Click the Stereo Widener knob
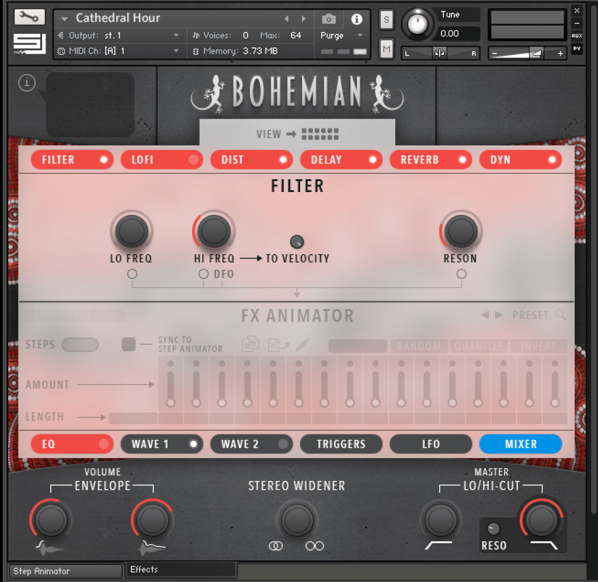 [297, 519]
